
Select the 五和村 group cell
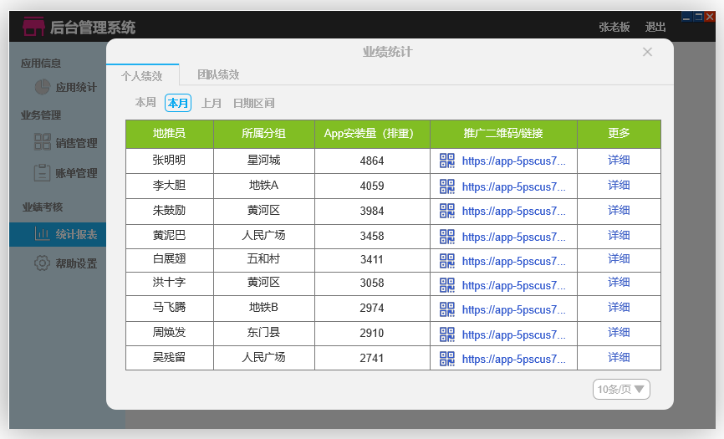(264, 260)
